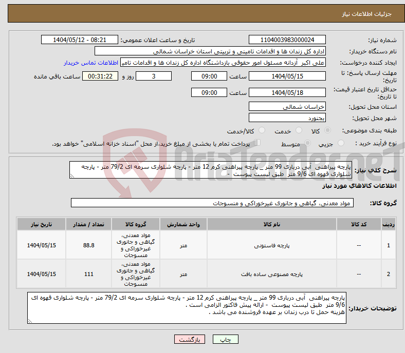Click the delivery city بجنورد field

(287, 118)
